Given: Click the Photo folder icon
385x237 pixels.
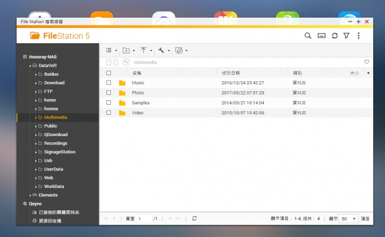Looking at the screenshot, I should (122, 93).
